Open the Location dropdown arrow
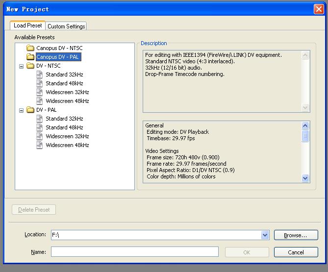This screenshot has height=272, width=328. (x=265, y=235)
